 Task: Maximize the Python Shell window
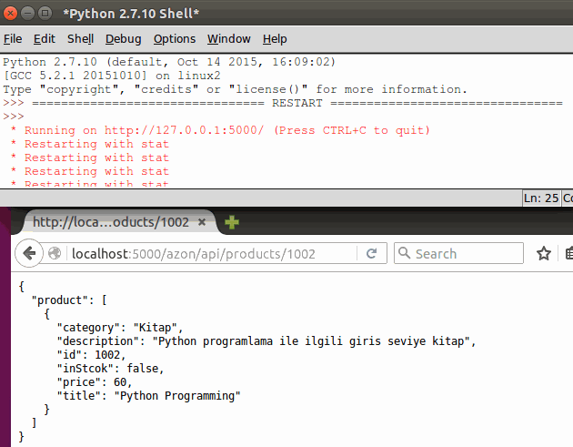[x=45, y=14]
